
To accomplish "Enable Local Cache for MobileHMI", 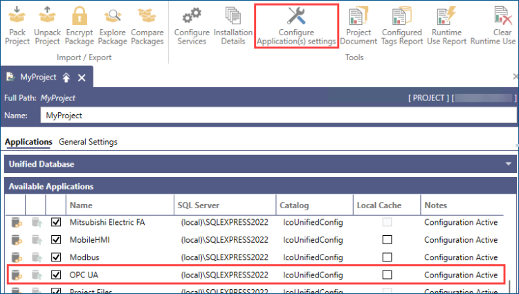I will click(388, 240).
